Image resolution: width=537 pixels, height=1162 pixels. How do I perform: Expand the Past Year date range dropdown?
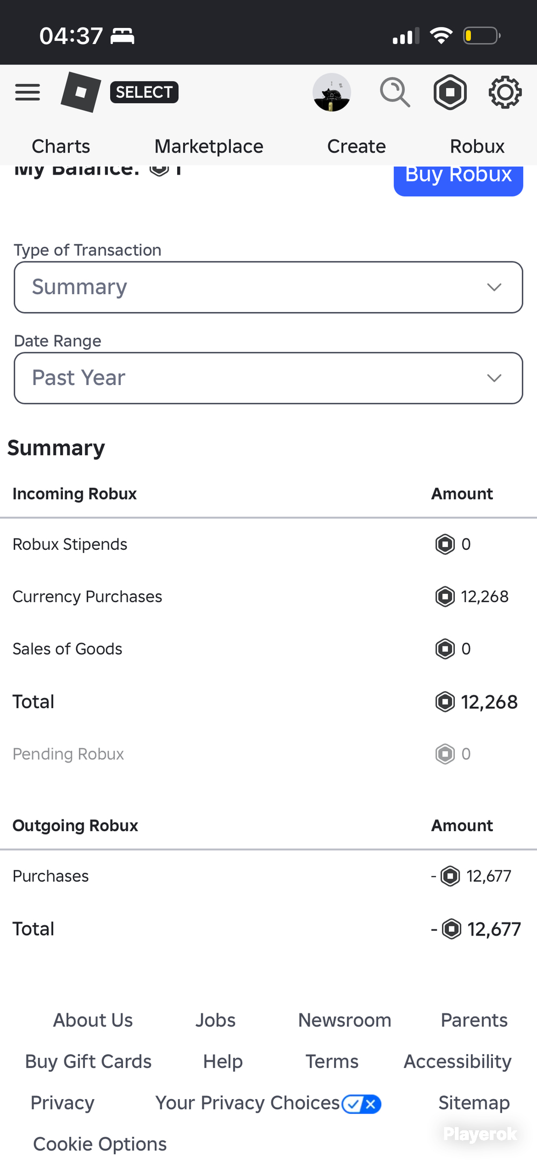tap(268, 378)
